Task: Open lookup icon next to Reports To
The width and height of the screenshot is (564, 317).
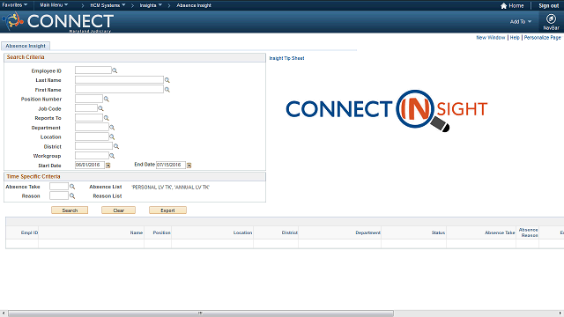Action: point(106,118)
